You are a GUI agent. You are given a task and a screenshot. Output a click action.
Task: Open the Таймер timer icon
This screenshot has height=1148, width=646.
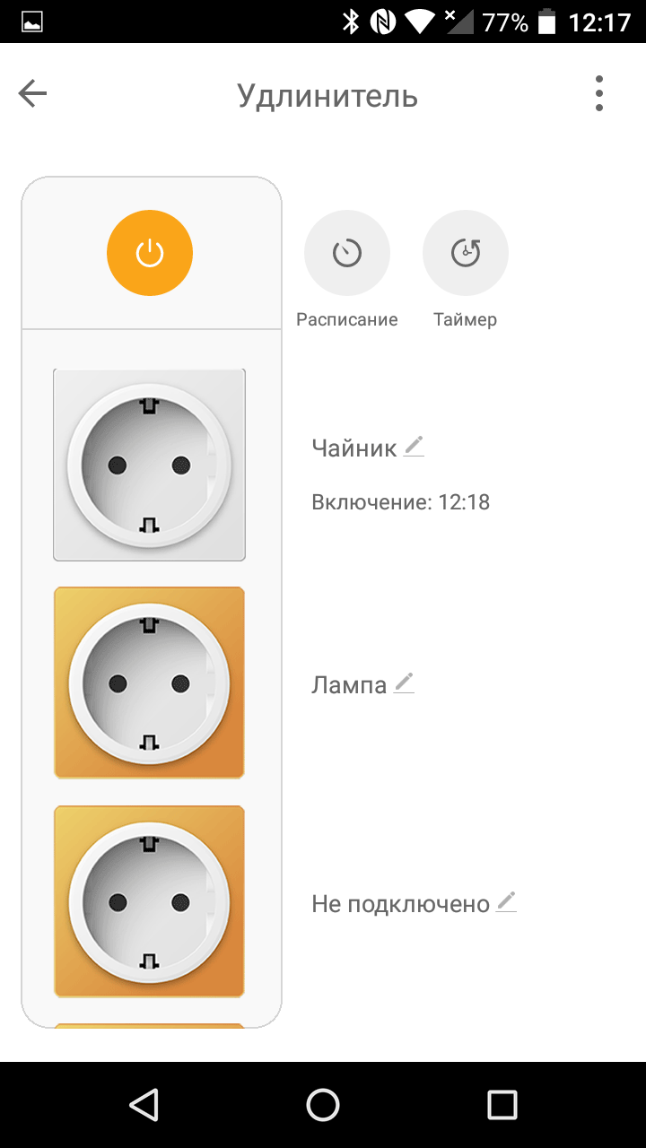pyautogui.click(x=466, y=253)
